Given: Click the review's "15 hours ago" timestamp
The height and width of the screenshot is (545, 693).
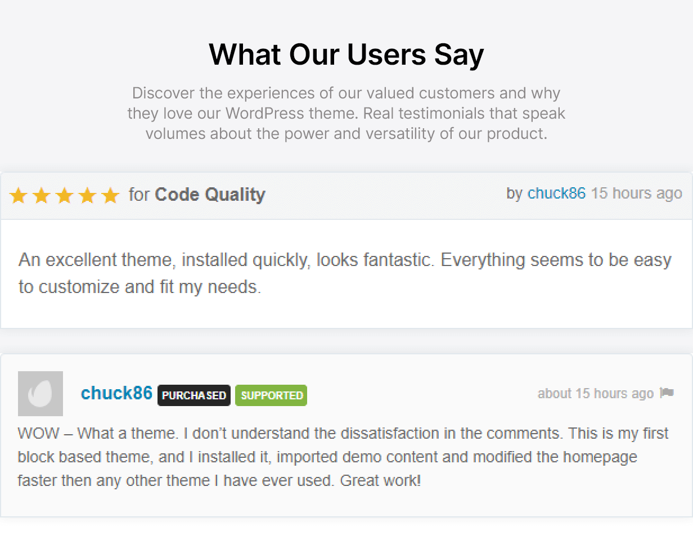Looking at the screenshot, I should [636, 193].
